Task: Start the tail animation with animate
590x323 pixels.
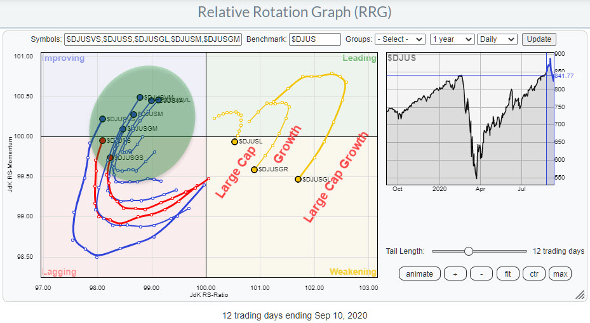Action: click(419, 274)
